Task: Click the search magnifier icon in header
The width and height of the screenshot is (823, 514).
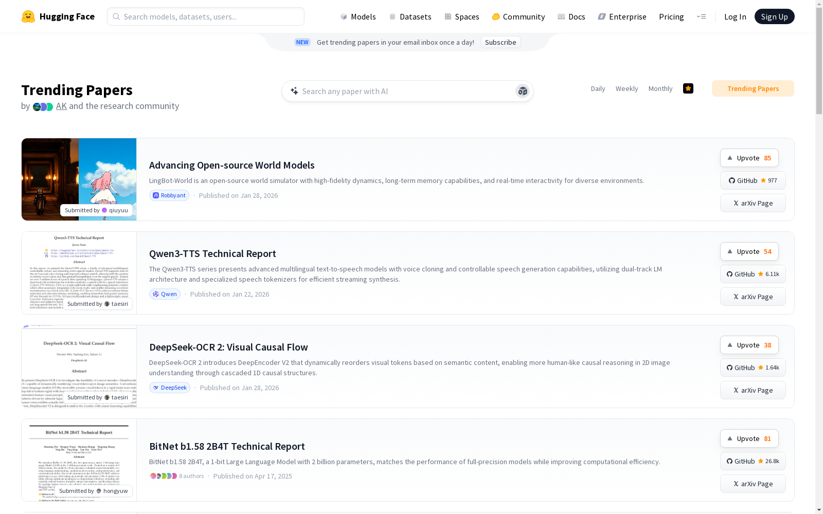Action: tap(116, 16)
